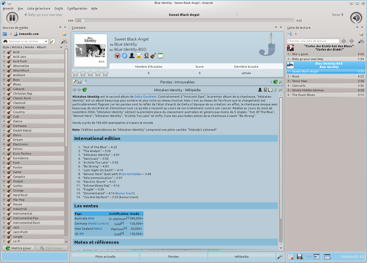Expand the Classic Rock genre
Screen dimensions: 367x263
[x=4, y=98]
